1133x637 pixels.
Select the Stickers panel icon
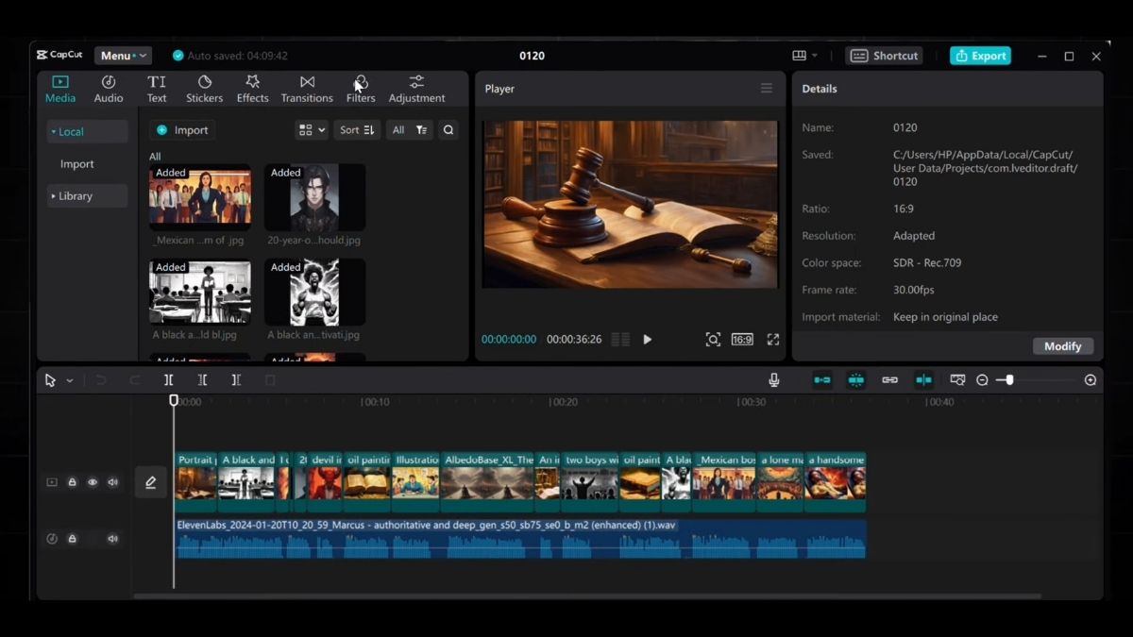[x=204, y=89]
